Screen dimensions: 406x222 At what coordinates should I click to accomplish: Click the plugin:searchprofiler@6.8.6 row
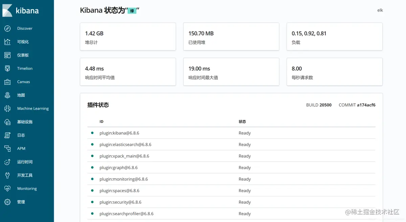[231, 214]
